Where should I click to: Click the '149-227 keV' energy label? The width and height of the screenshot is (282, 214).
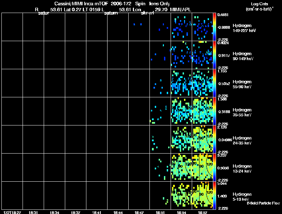pos(244,31)
